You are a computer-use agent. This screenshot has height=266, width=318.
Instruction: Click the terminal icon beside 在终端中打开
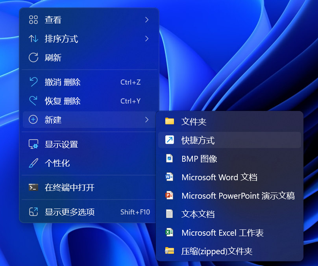[33, 187]
